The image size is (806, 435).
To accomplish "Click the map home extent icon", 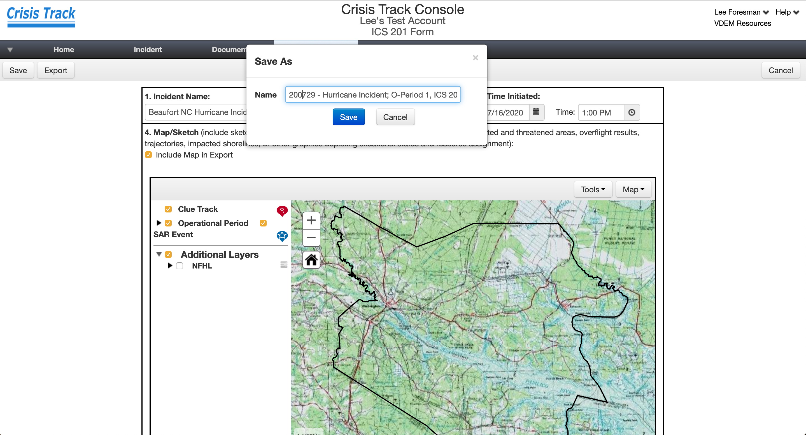I will tap(311, 260).
